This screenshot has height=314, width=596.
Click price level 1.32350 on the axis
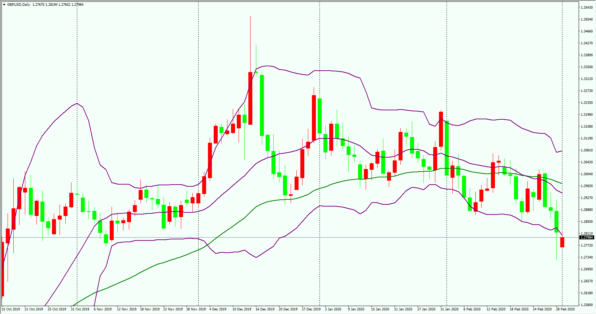pos(587,103)
